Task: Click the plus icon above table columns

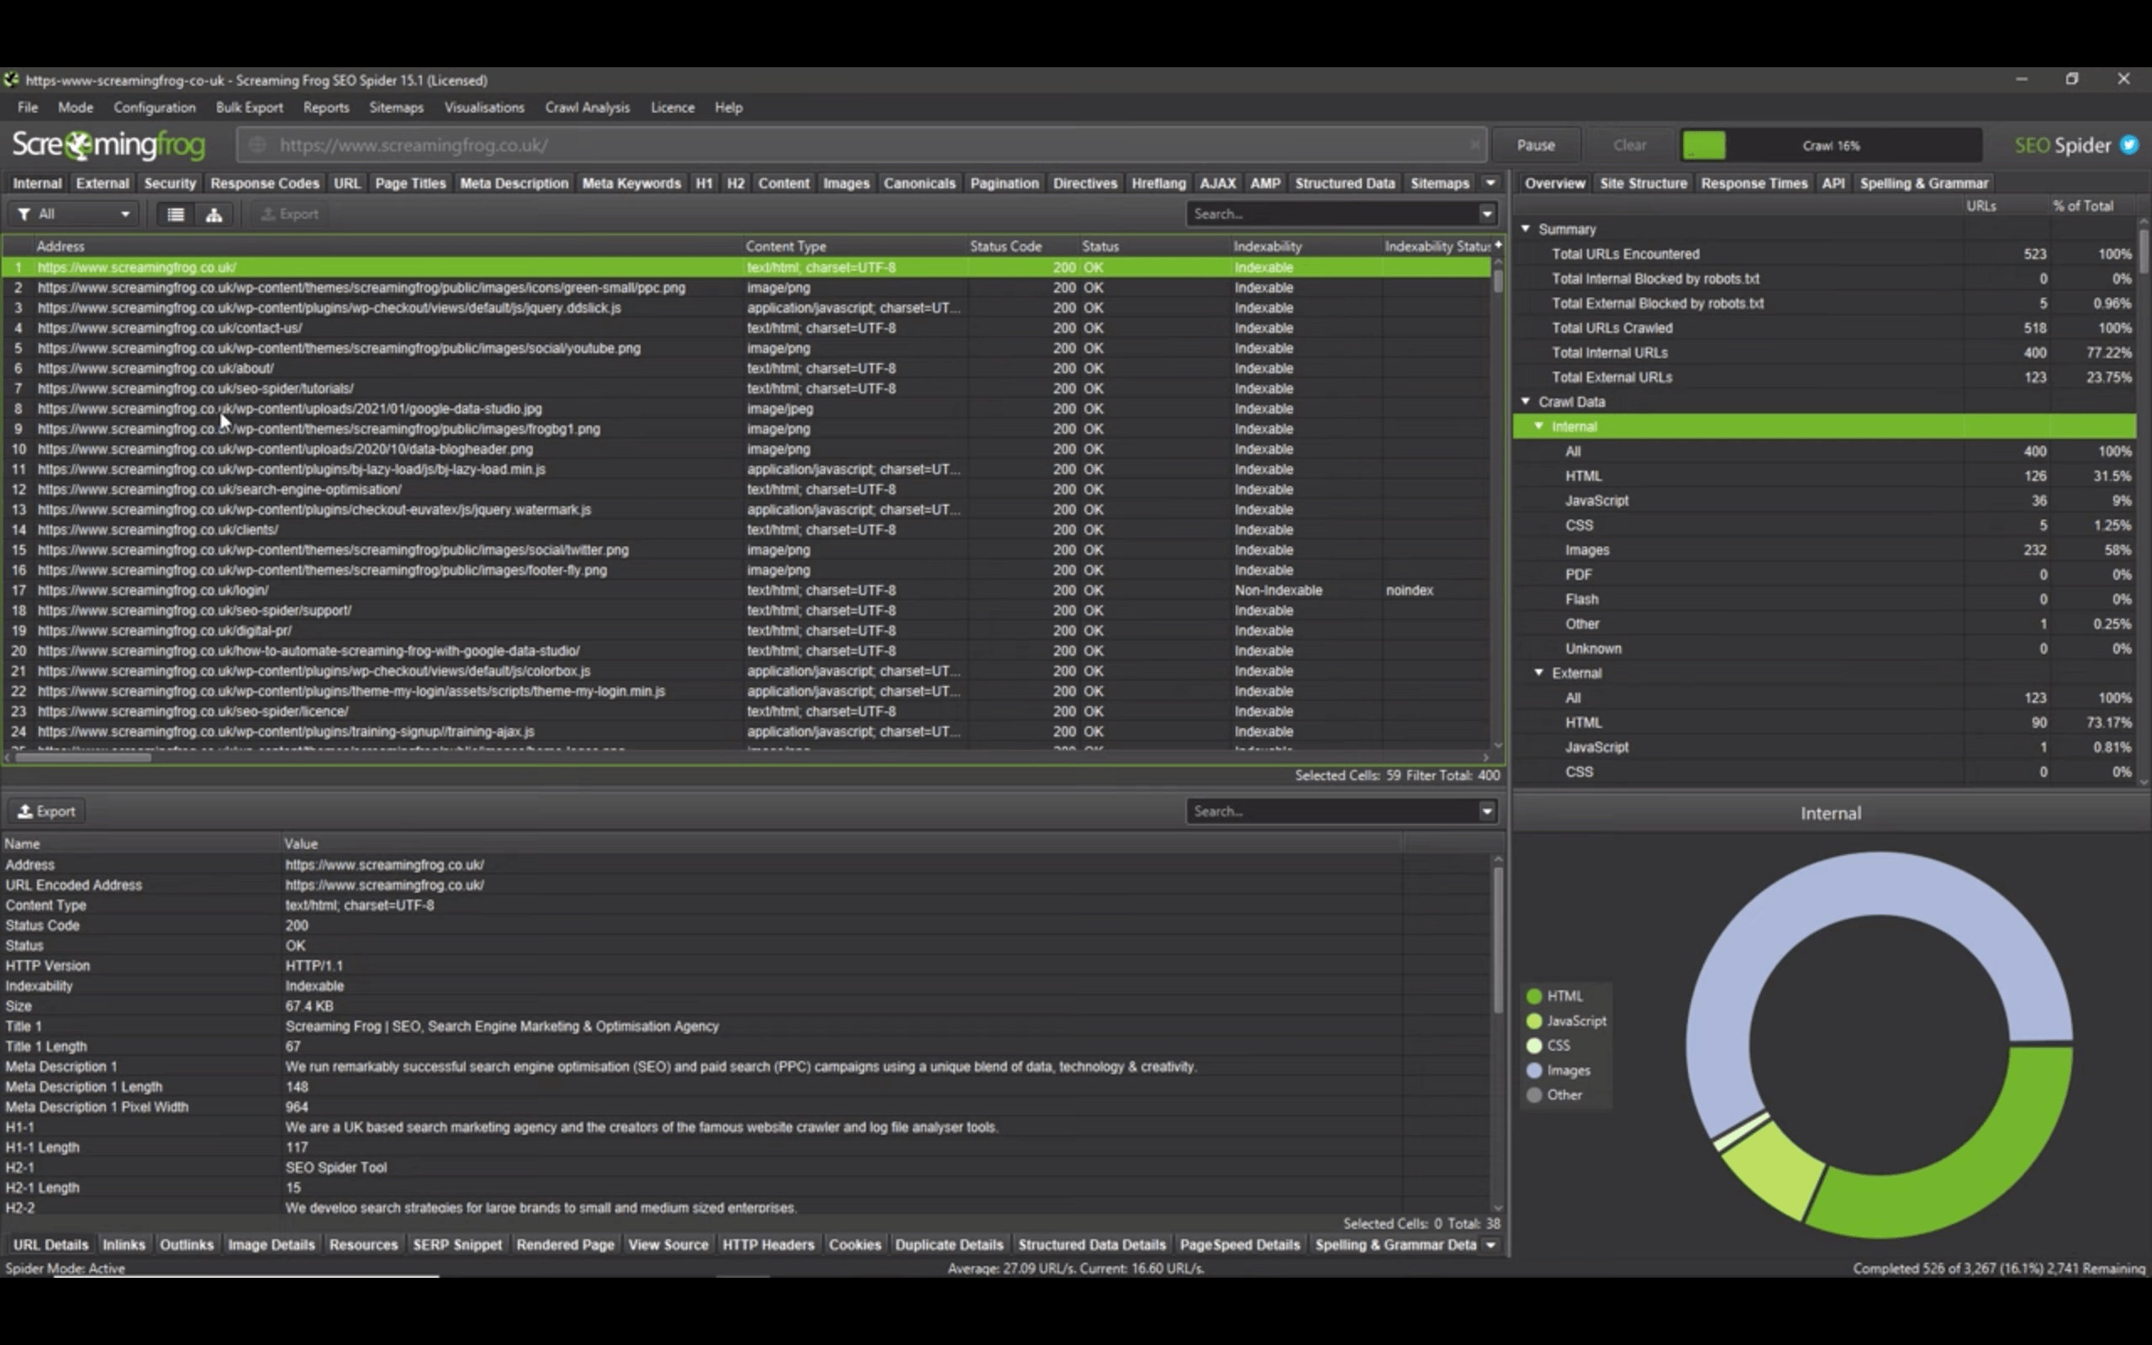Action: pyautogui.click(x=1497, y=245)
